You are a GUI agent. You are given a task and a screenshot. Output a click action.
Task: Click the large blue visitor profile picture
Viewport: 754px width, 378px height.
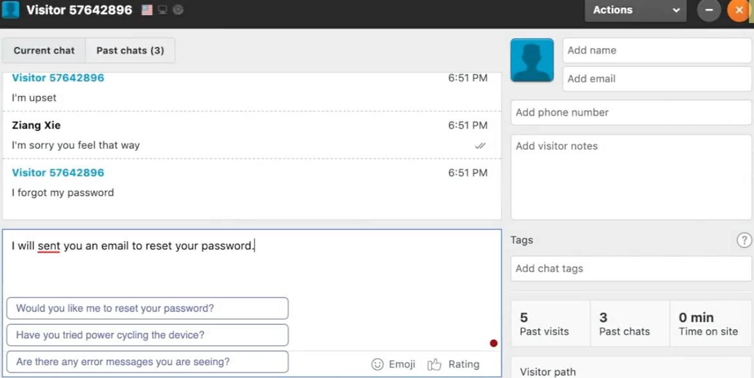pyautogui.click(x=532, y=60)
